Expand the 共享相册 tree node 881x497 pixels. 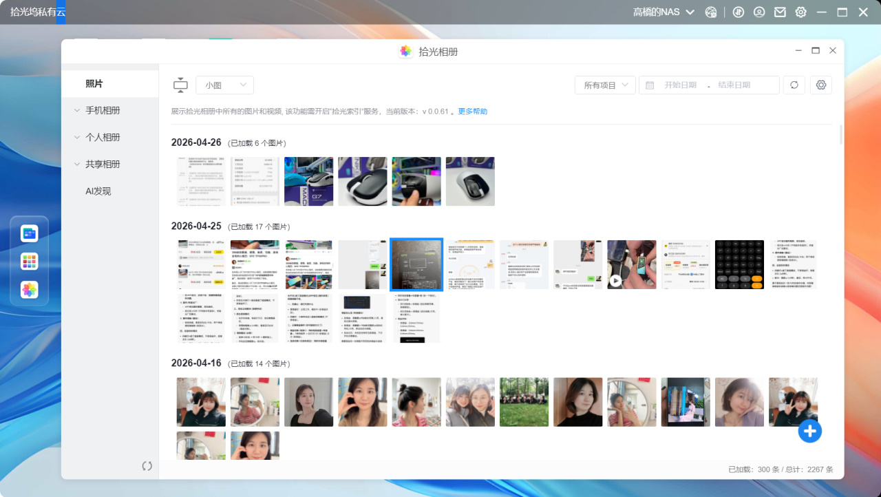(x=77, y=164)
